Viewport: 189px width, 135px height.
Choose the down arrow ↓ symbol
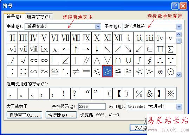pyautogui.click(x=97, y=49)
